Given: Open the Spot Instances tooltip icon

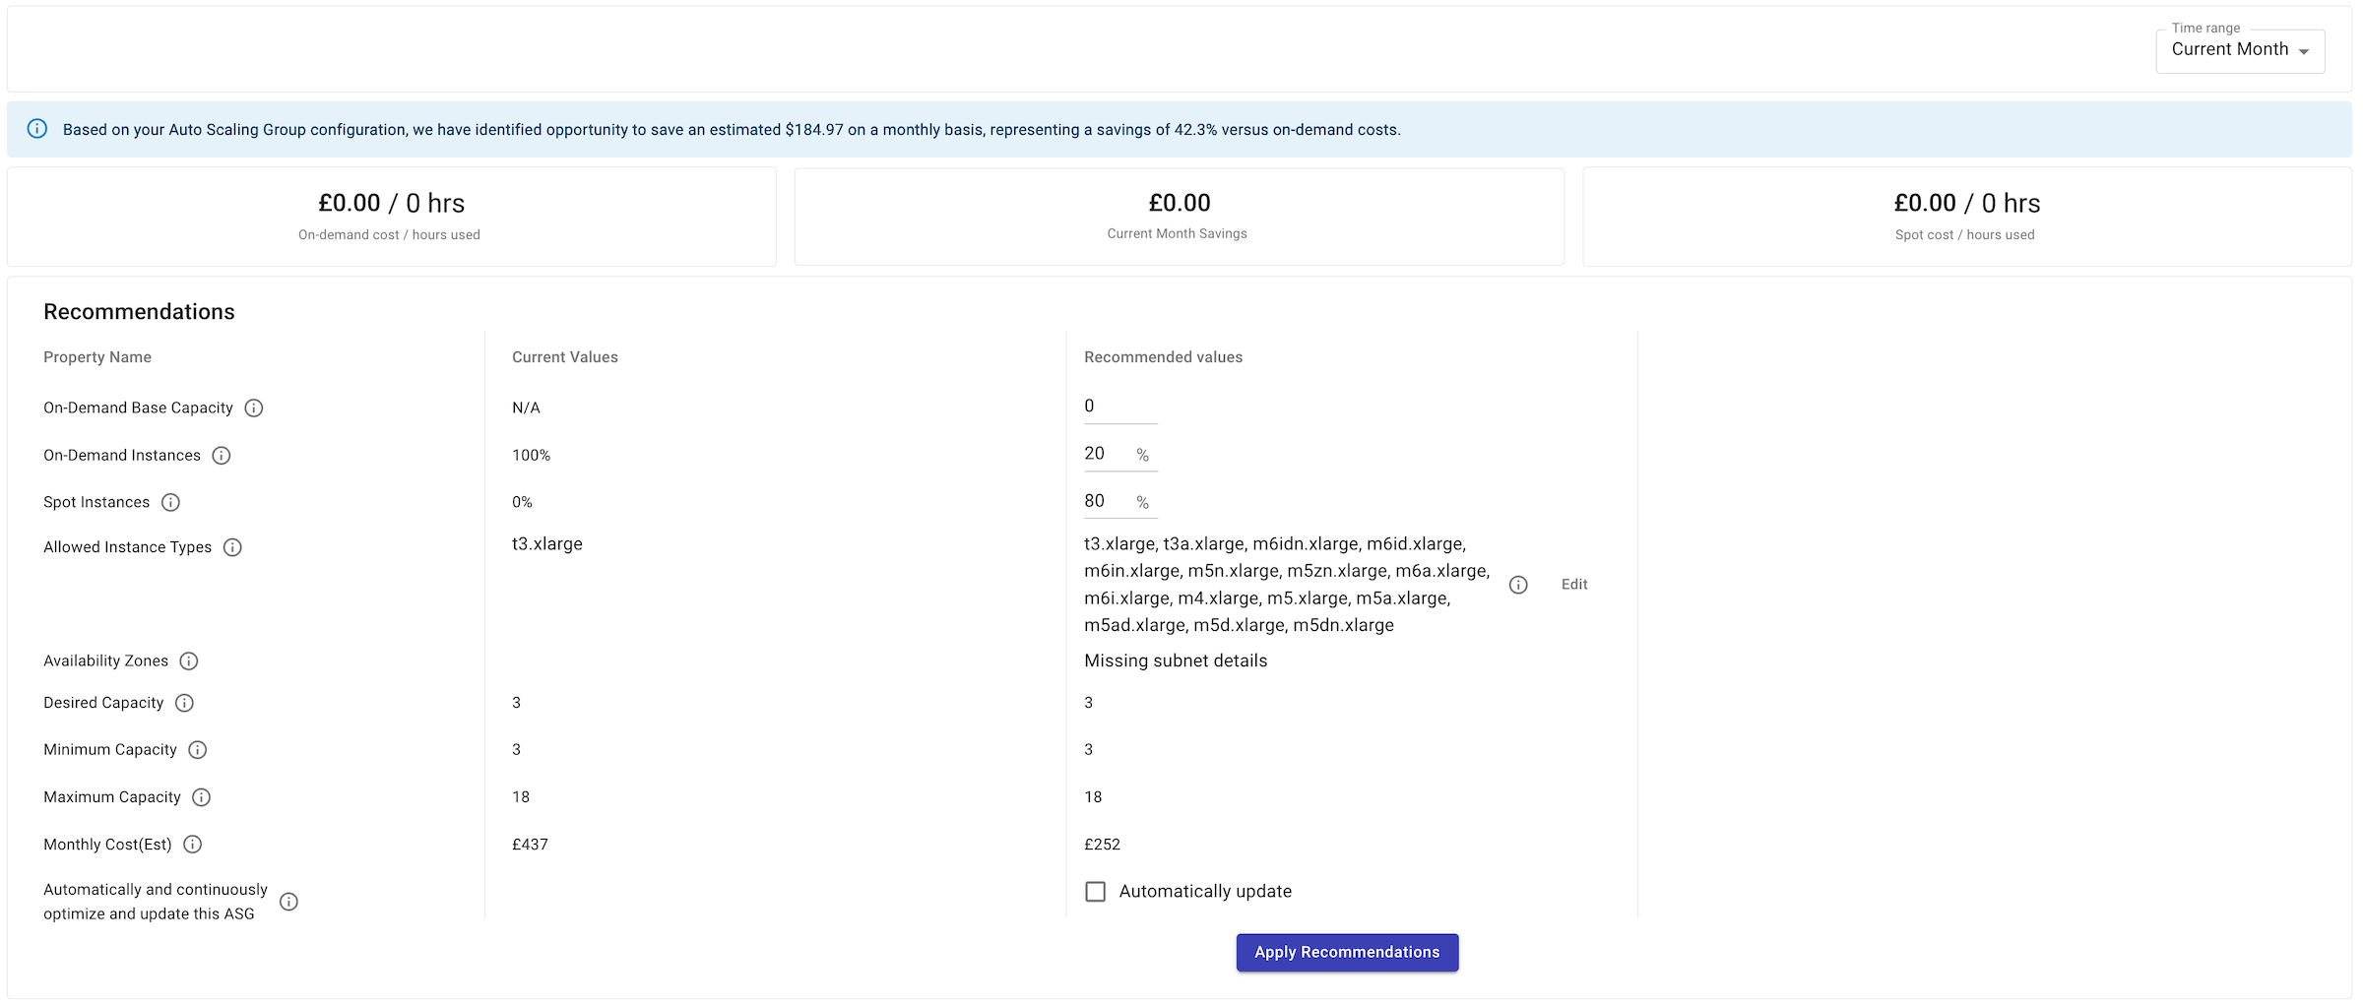Looking at the screenshot, I should pos(171,502).
